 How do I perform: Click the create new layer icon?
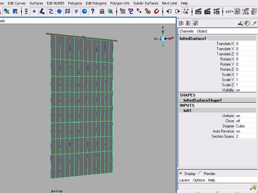point(253,187)
